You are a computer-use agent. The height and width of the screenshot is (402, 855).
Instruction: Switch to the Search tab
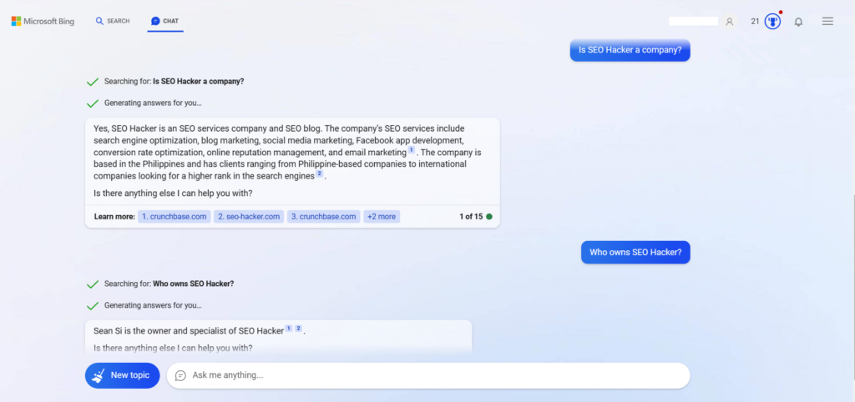point(113,21)
